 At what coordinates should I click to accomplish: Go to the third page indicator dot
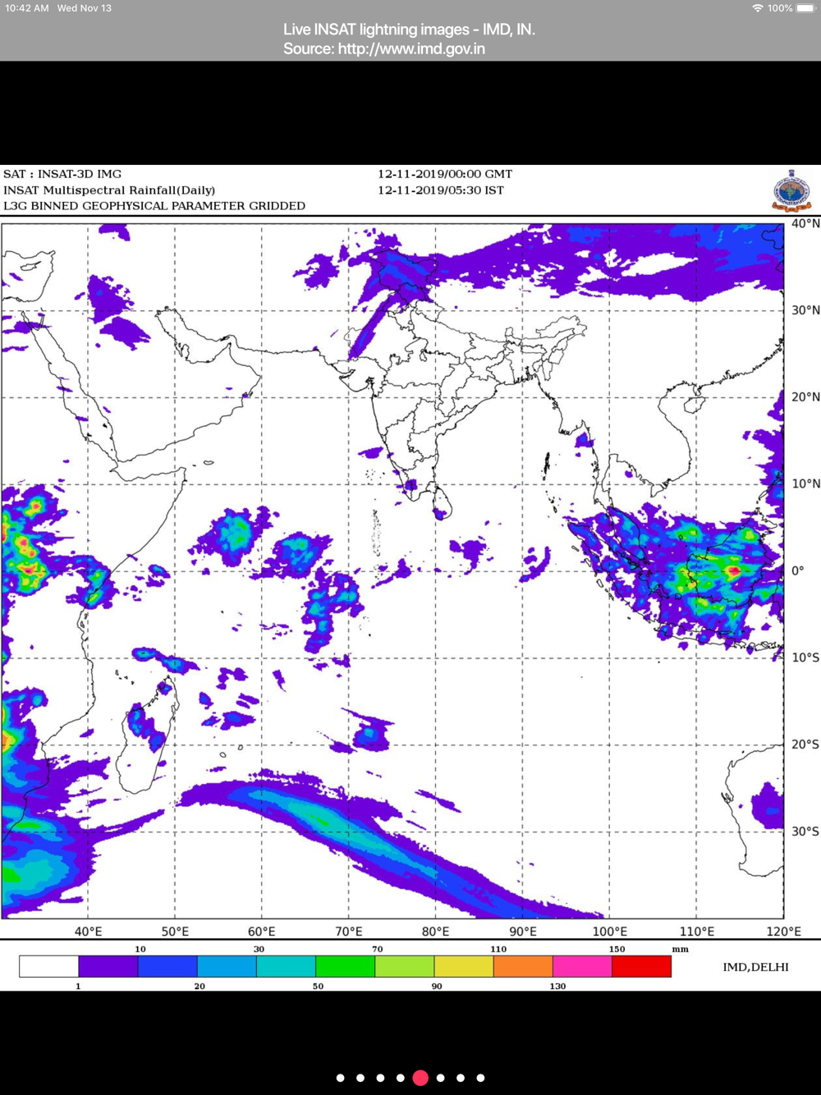(380, 1078)
